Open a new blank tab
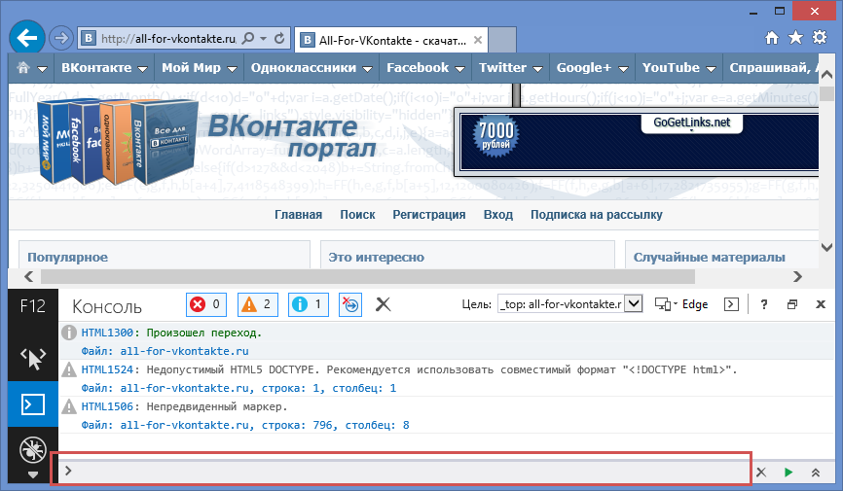 502,40
